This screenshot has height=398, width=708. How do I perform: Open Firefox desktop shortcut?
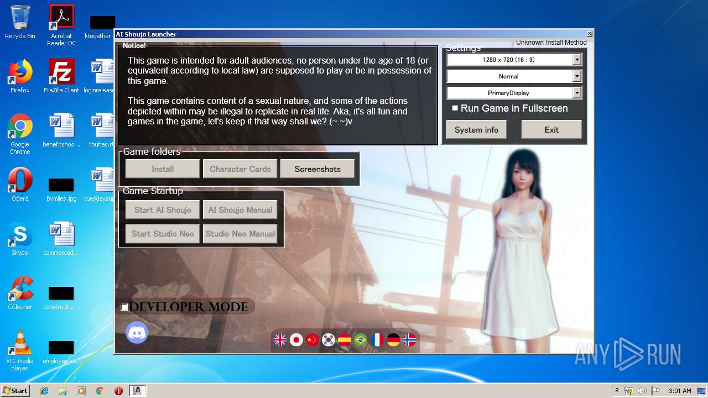20,76
